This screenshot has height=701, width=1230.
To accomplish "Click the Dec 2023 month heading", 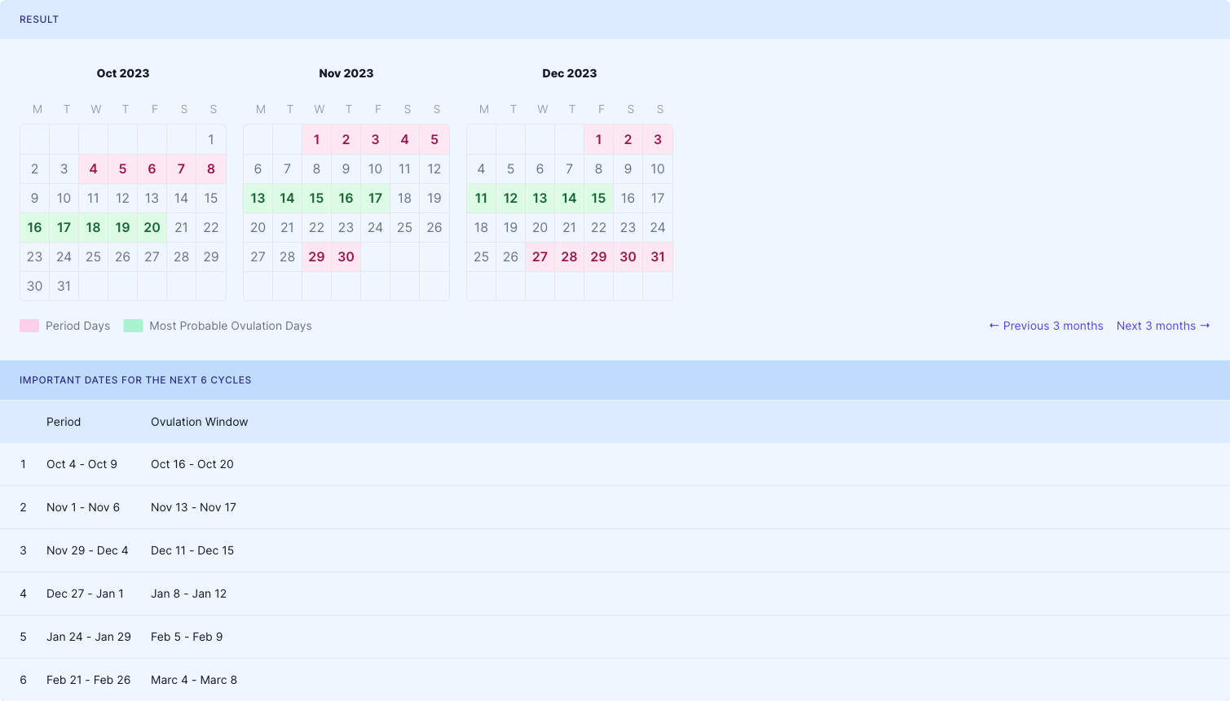I will 569,73.
